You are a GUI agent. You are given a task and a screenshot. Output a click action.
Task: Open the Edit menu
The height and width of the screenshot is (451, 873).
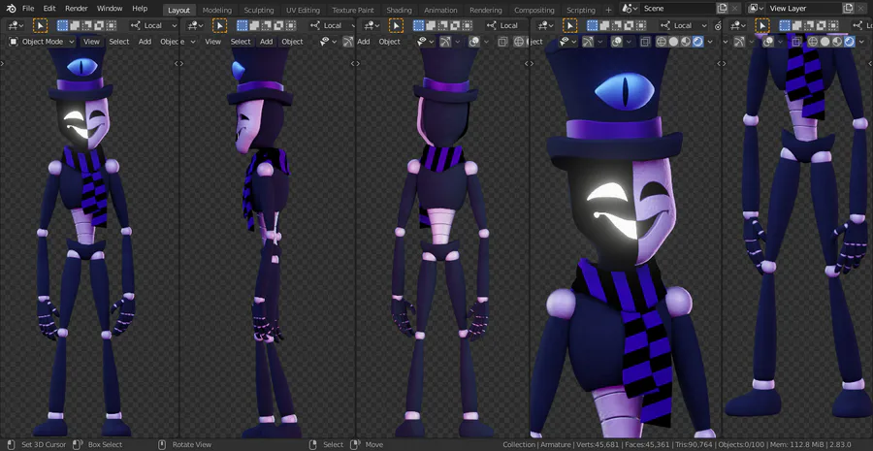[x=49, y=9]
